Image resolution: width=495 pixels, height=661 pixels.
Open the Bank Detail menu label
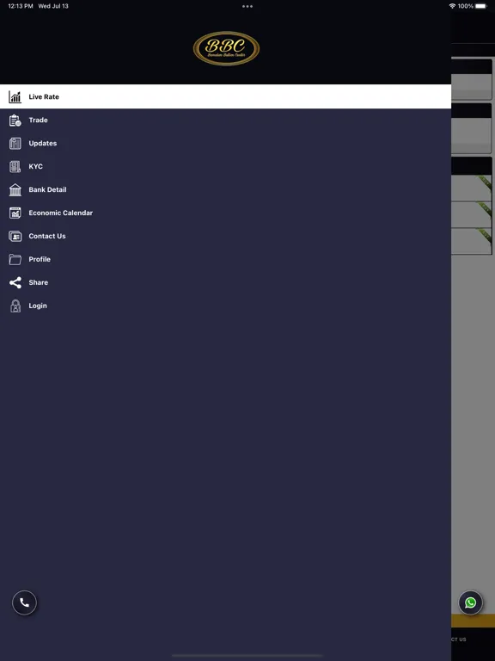(x=47, y=189)
